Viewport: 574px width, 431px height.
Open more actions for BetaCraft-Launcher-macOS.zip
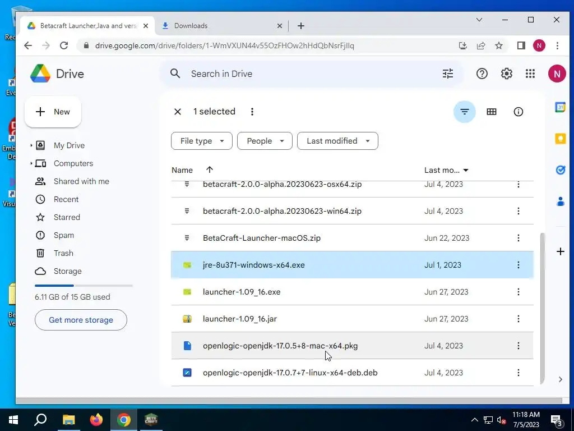pyautogui.click(x=519, y=238)
